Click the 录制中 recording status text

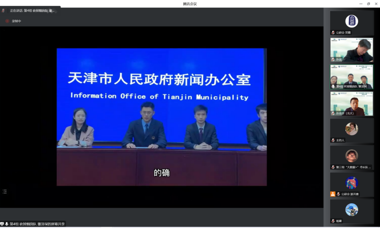click(17, 21)
